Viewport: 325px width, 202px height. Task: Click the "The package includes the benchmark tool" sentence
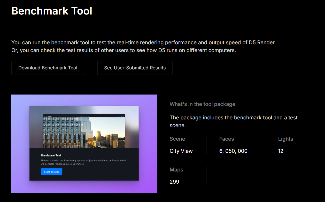234,121
